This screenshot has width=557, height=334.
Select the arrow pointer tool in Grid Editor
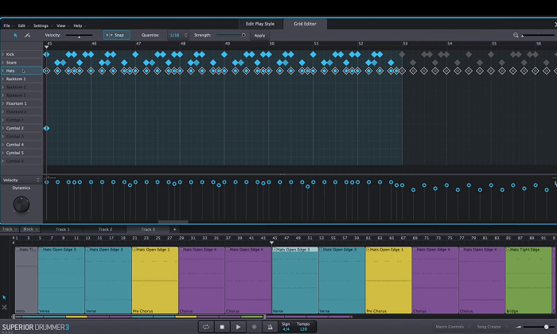[15, 35]
